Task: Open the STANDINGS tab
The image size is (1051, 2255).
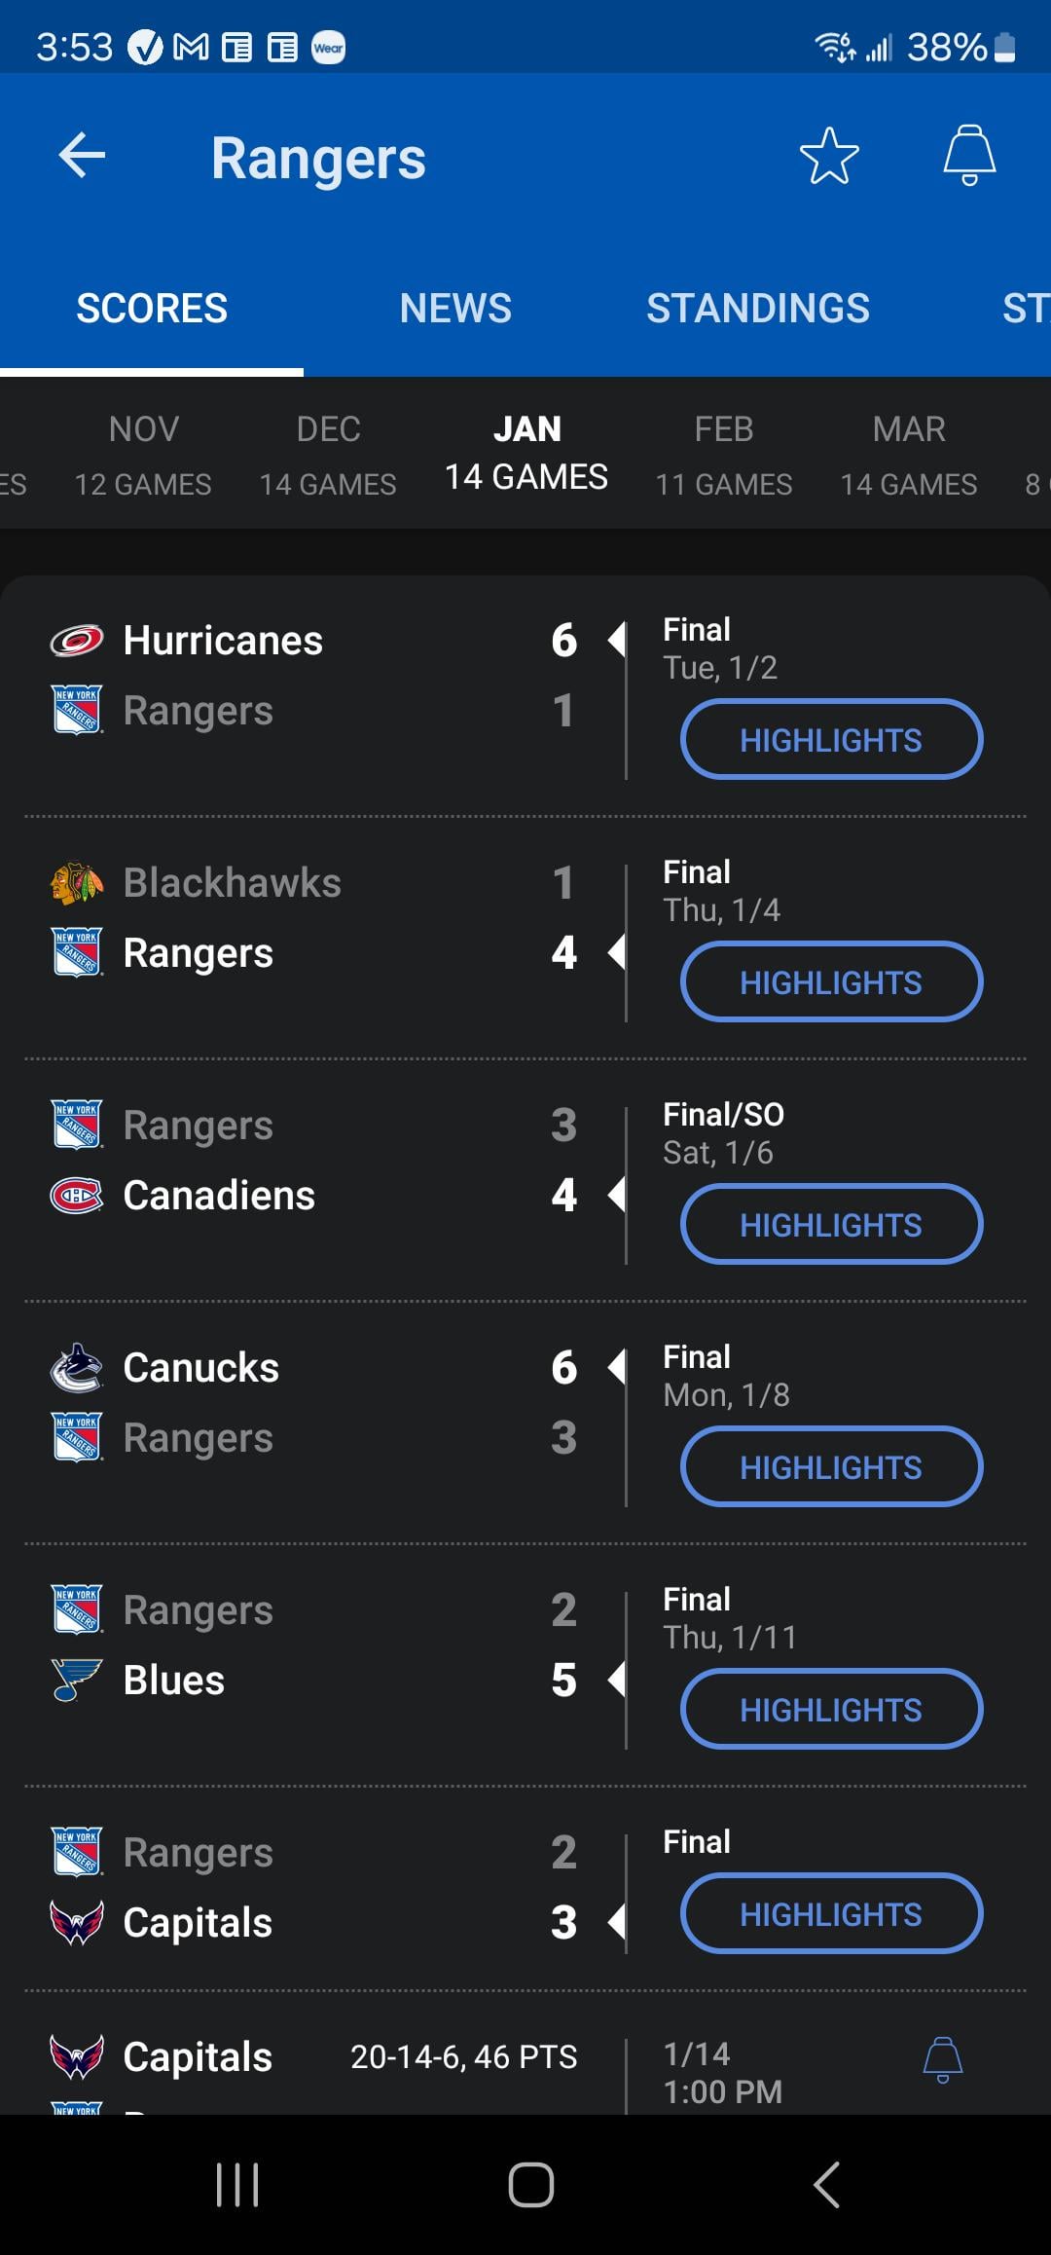Action: [758, 309]
